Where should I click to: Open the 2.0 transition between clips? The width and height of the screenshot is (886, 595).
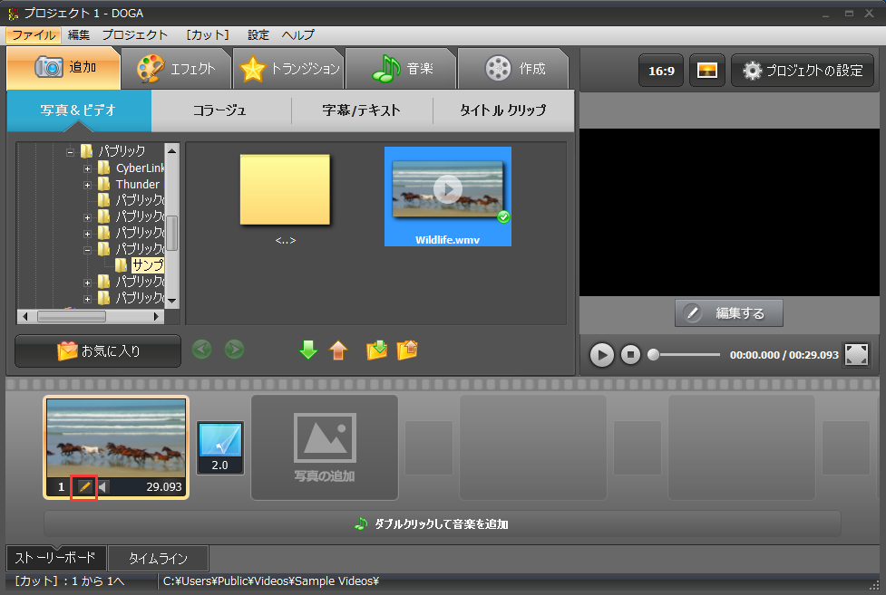point(219,447)
